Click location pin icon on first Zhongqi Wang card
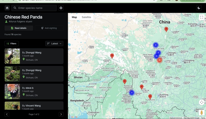Image resolution: width=206 pixels, height=119 pixels. (24, 59)
